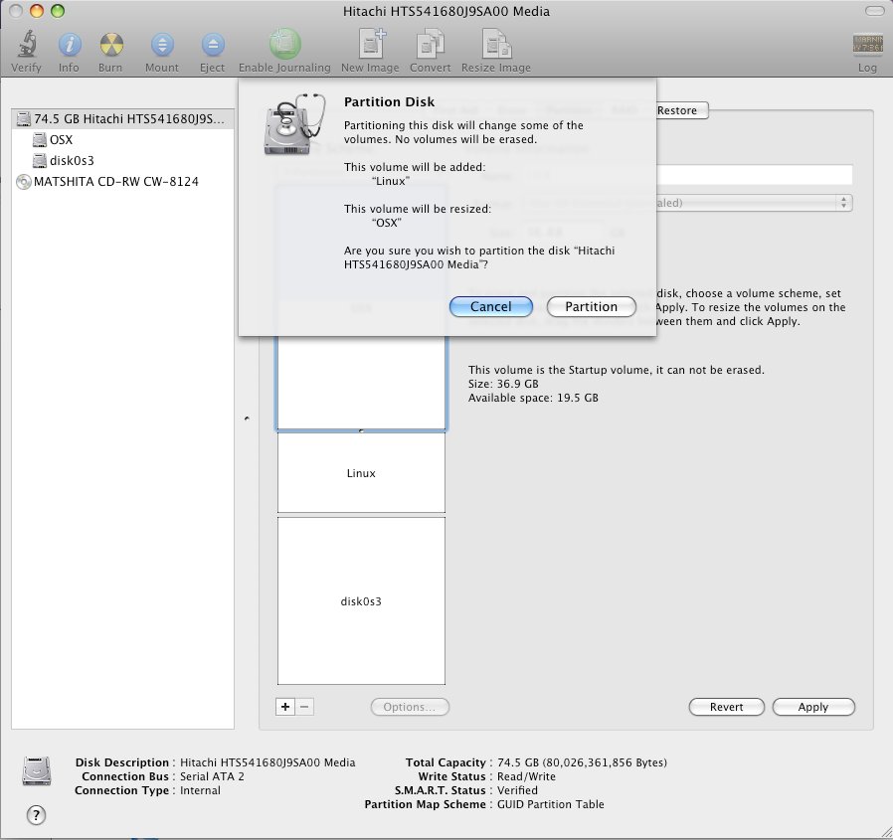The image size is (893, 840).
Task: Click the GUID Partition Table text
Action: [551, 804]
